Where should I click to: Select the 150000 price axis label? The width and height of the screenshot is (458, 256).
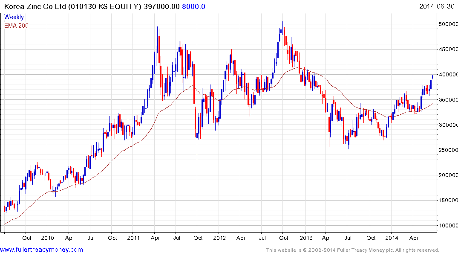pos(448,200)
